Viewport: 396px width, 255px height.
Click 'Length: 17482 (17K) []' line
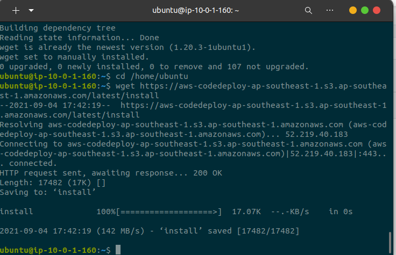53,183
